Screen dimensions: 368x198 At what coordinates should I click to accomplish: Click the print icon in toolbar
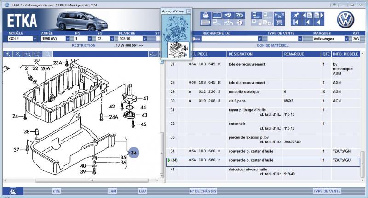[205, 15]
